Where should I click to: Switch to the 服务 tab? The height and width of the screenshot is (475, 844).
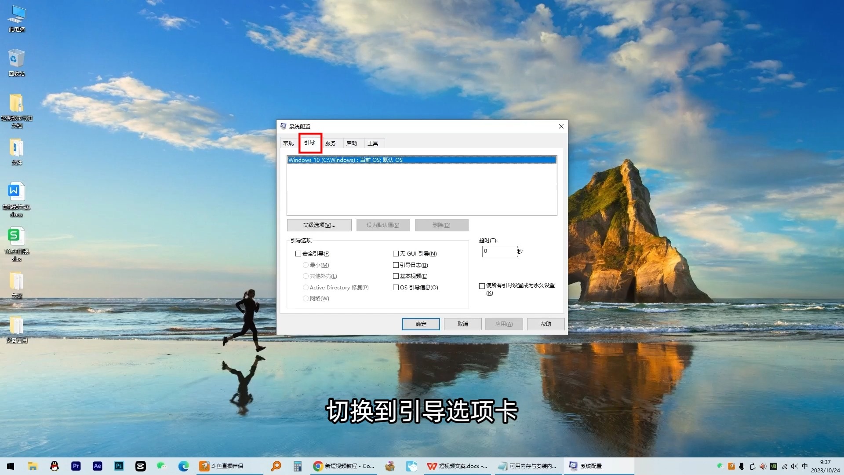point(331,143)
